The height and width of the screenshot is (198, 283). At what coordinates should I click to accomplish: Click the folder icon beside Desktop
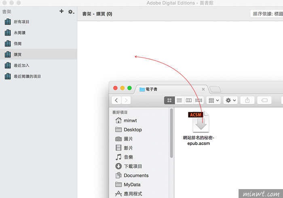click(118, 129)
